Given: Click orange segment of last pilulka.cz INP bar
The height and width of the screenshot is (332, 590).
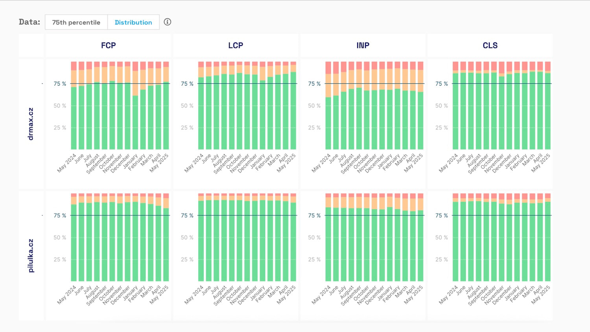Looking at the screenshot, I should click(x=420, y=204).
